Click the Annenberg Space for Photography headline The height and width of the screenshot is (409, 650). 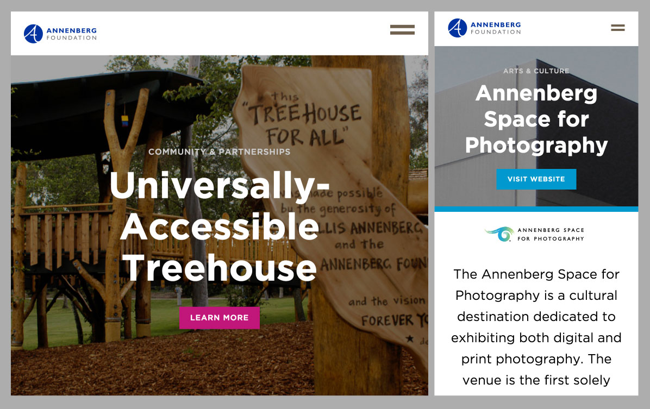536,119
